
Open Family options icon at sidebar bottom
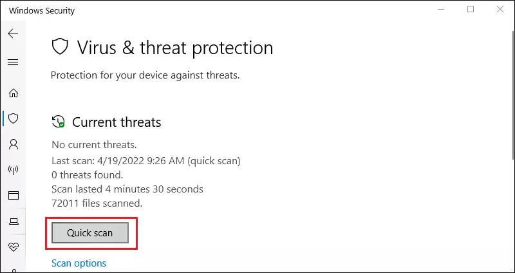tap(13, 270)
